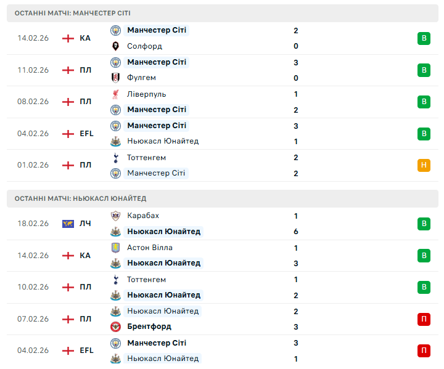Click the Karabakh club crest
The width and height of the screenshot is (444, 369).
[115, 216]
